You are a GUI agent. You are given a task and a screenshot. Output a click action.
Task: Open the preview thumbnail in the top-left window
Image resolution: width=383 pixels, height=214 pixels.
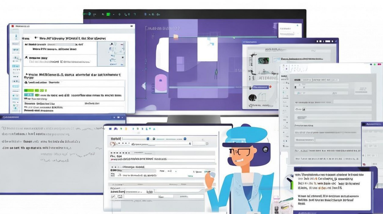pyautogui.click(x=111, y=54)
